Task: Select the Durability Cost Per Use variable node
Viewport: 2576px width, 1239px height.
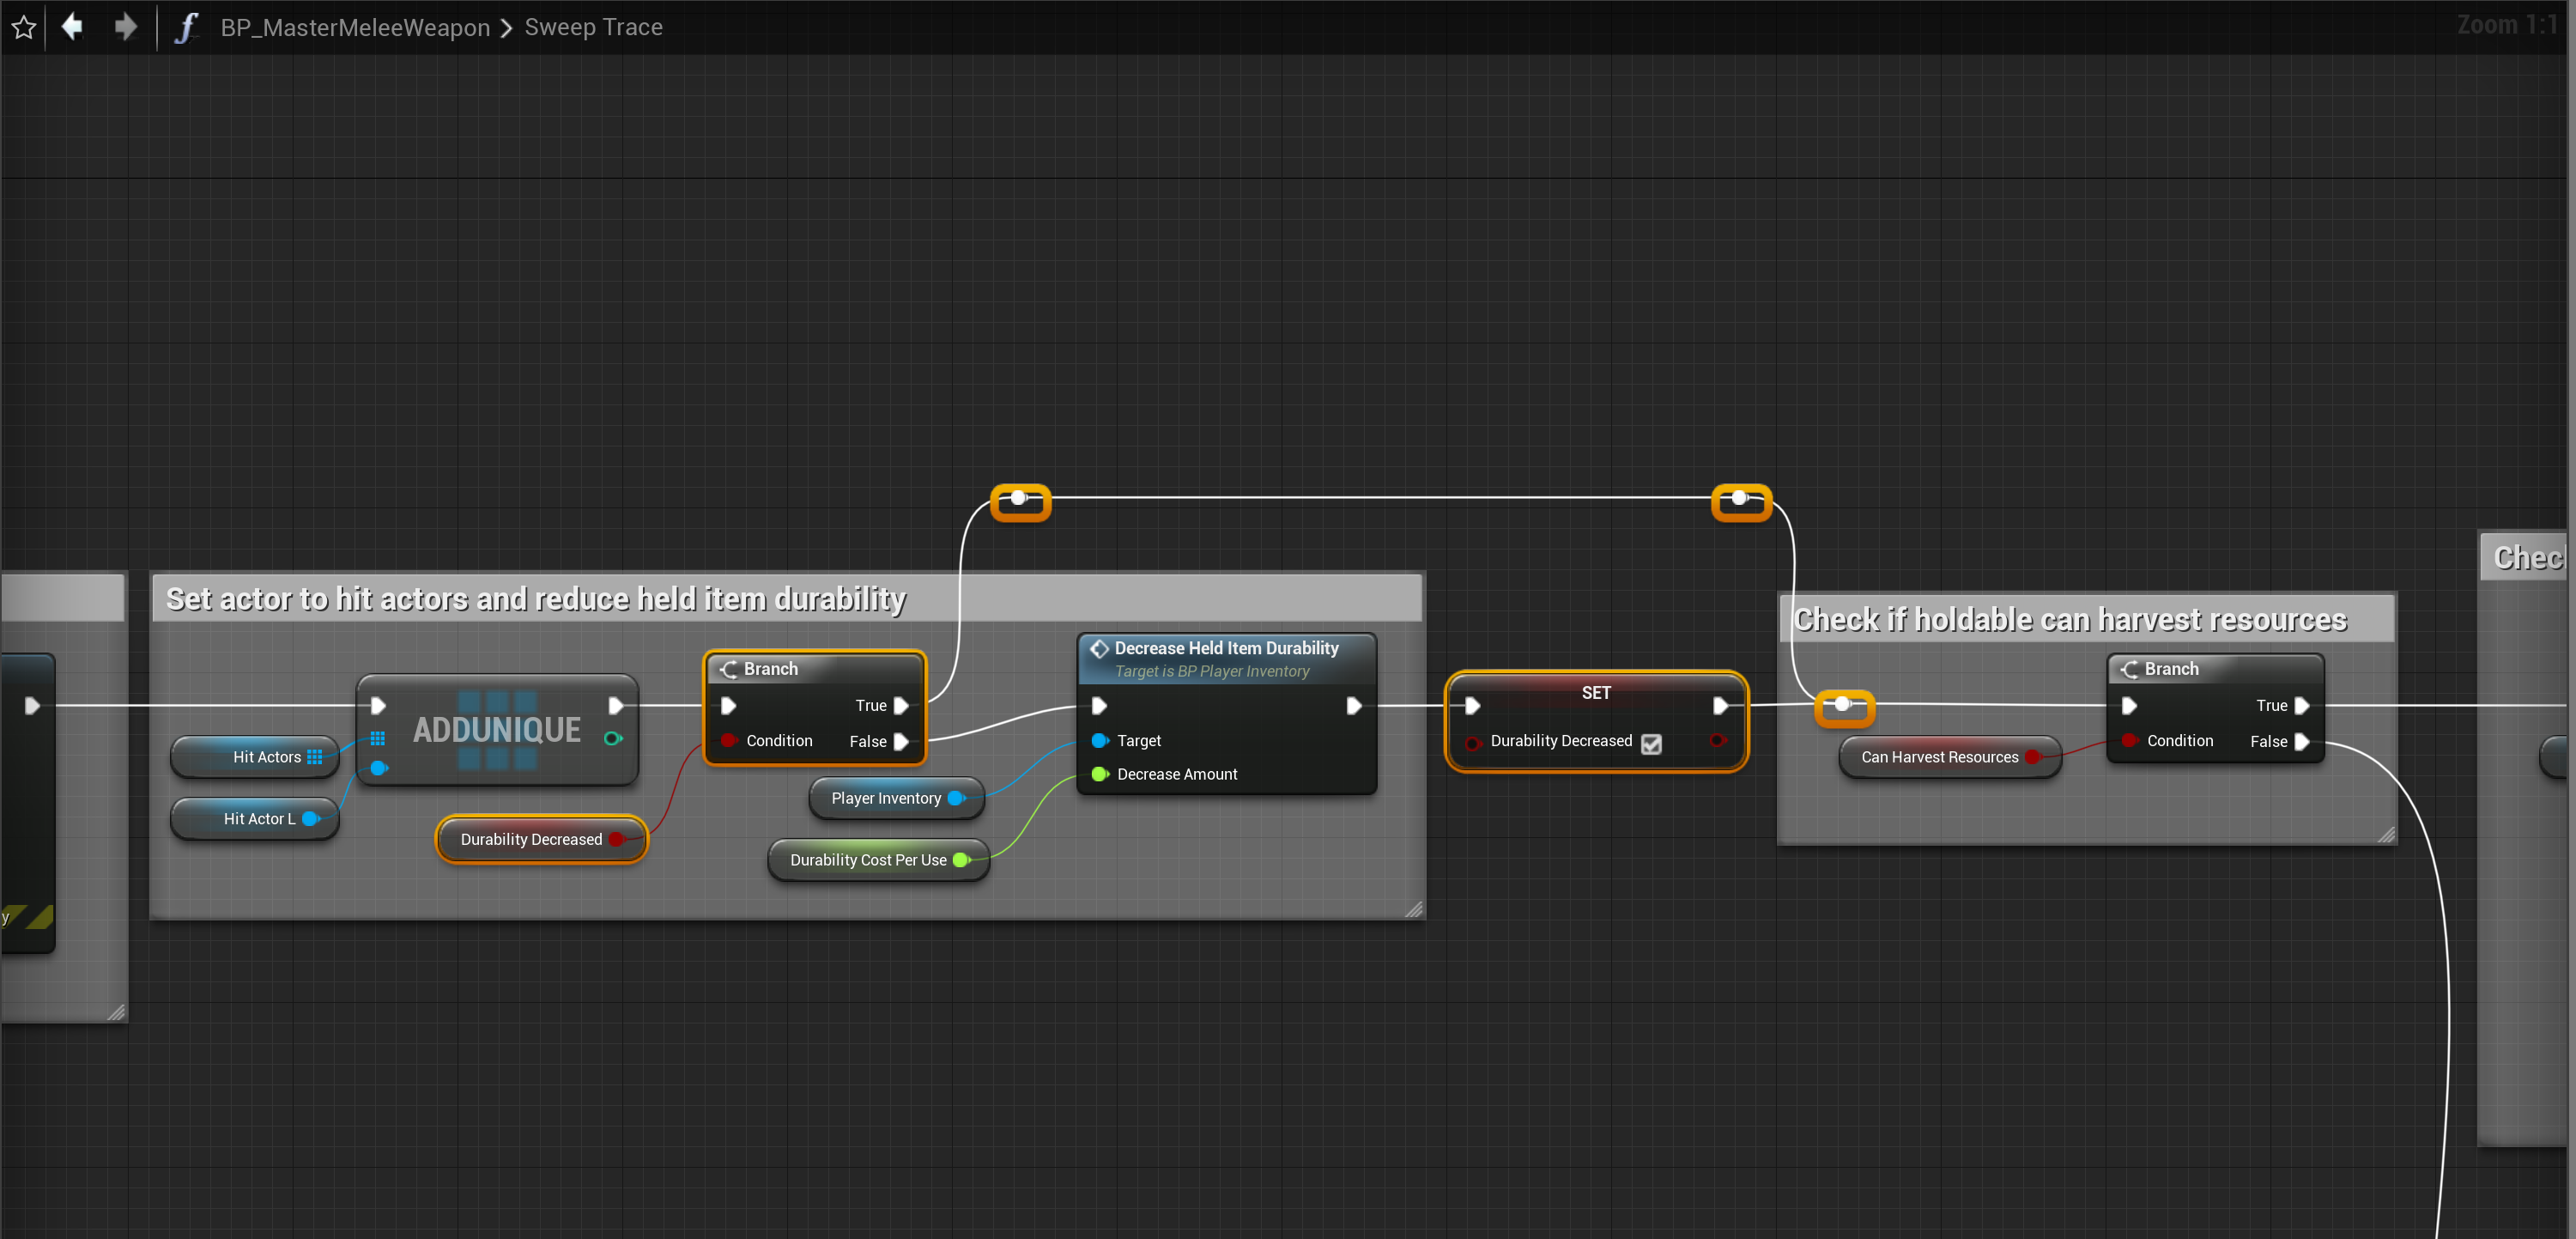Action: (866, 860)
